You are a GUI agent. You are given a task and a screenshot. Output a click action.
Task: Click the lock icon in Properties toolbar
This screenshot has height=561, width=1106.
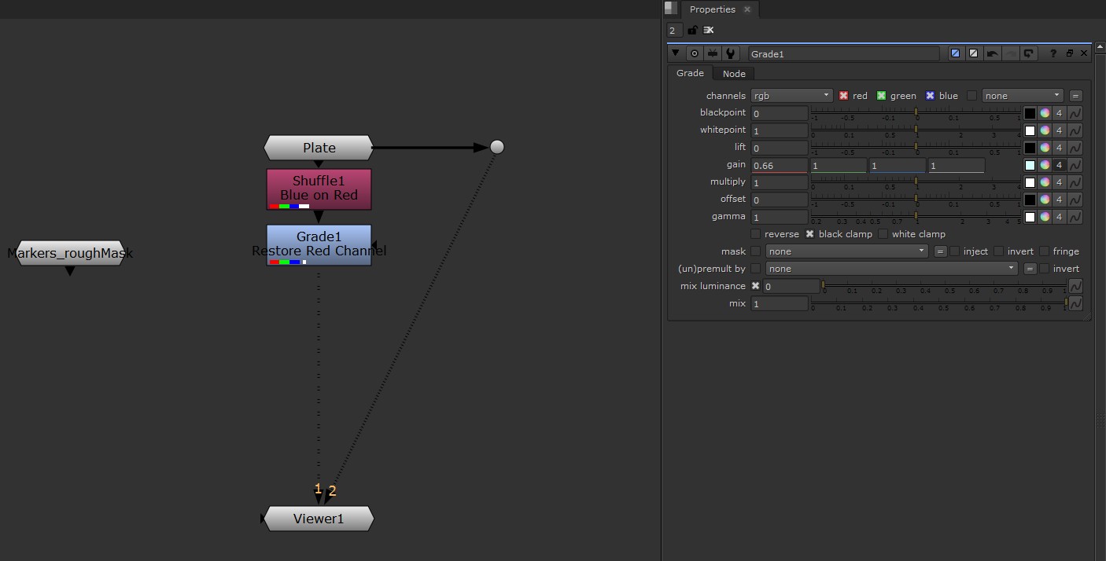pos(692,30)
